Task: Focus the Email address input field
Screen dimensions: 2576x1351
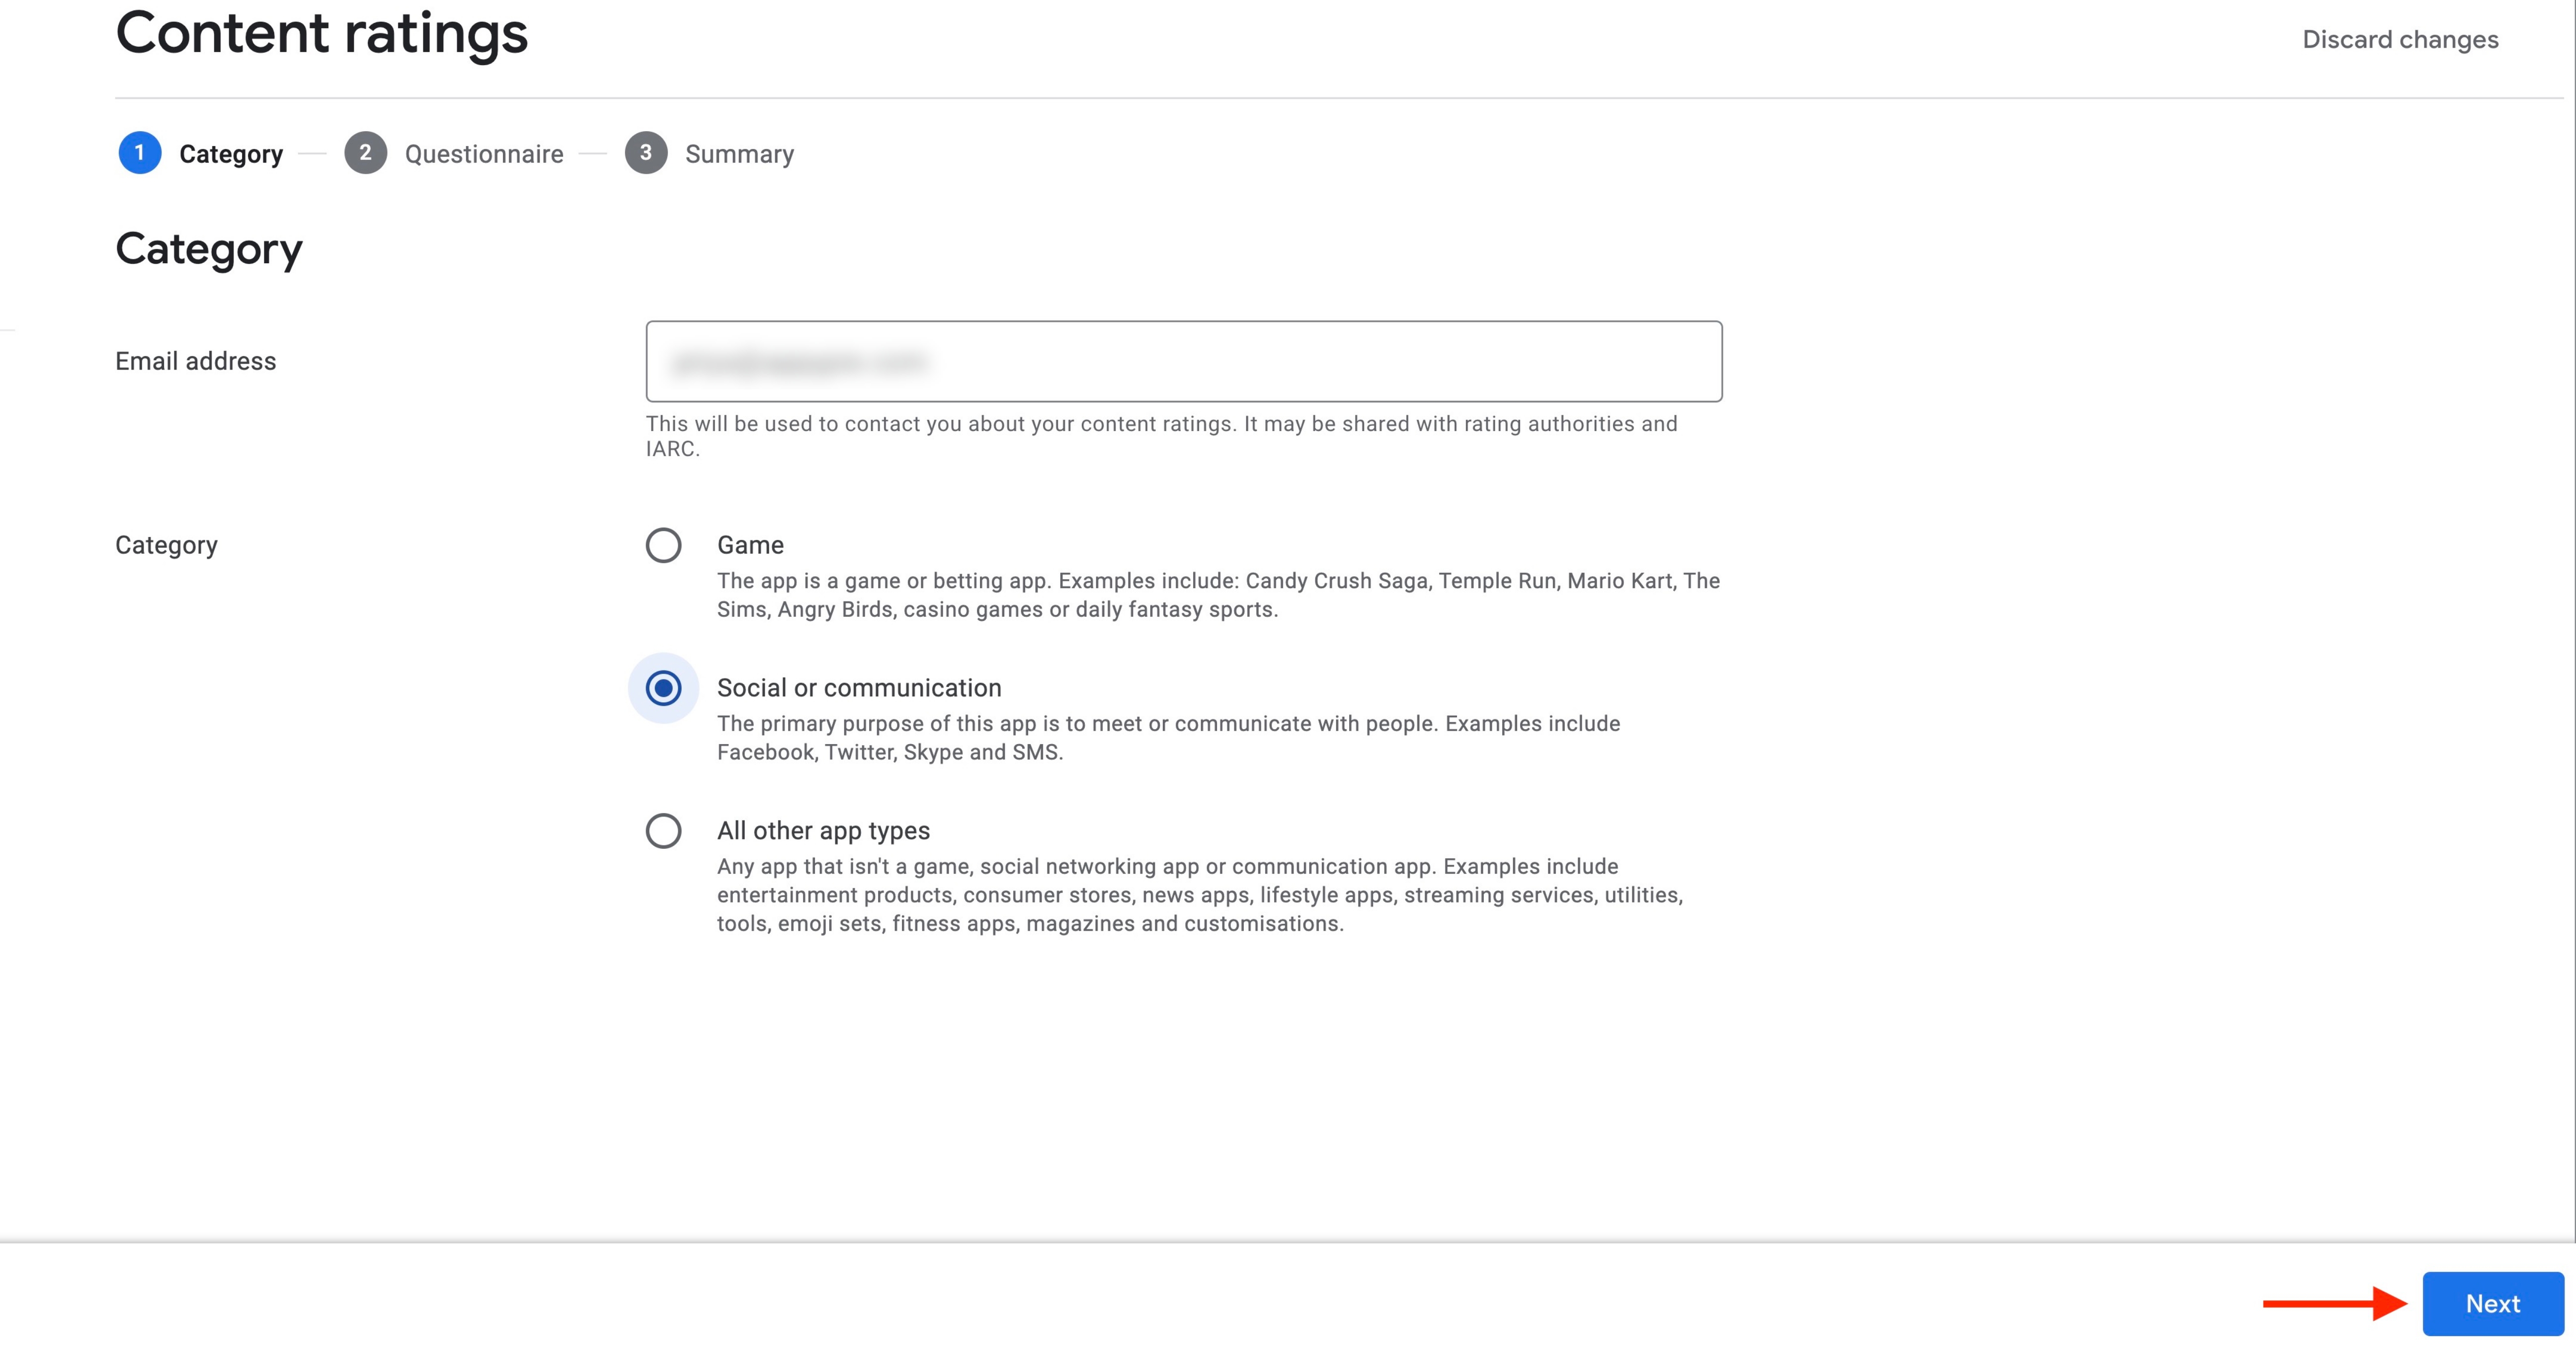Action: pos(1184,362)
